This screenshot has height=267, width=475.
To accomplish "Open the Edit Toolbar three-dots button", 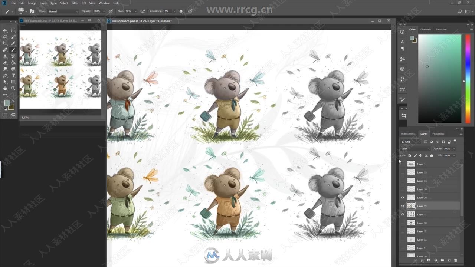I will (x=5, y=95).
